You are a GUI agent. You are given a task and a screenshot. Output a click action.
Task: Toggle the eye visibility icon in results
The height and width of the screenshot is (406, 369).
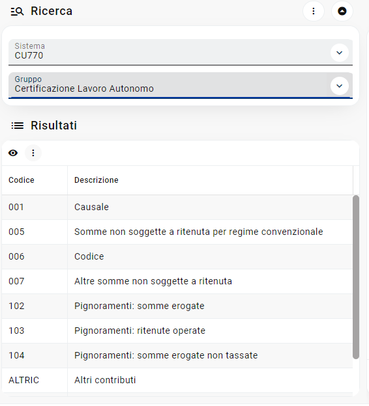(x=13, y=153)
